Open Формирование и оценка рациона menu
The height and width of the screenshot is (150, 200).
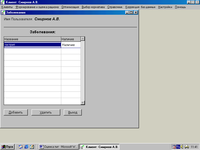coord(37,7)
